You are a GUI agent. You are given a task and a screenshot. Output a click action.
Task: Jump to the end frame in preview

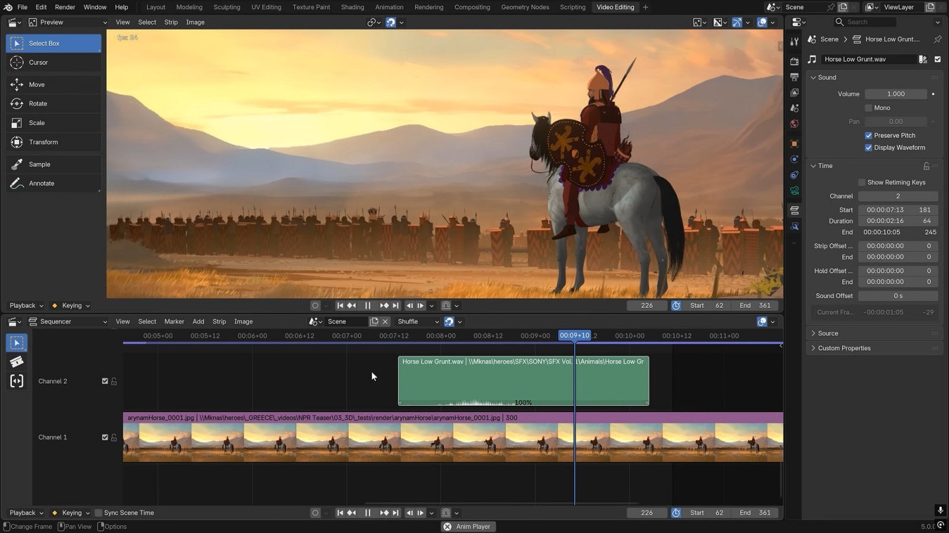[396, 306]
